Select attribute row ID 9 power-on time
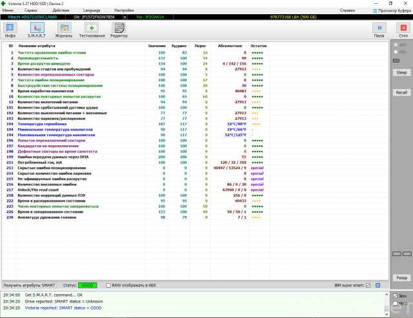Screen dimensions: 413x318 tap(136, 91)
